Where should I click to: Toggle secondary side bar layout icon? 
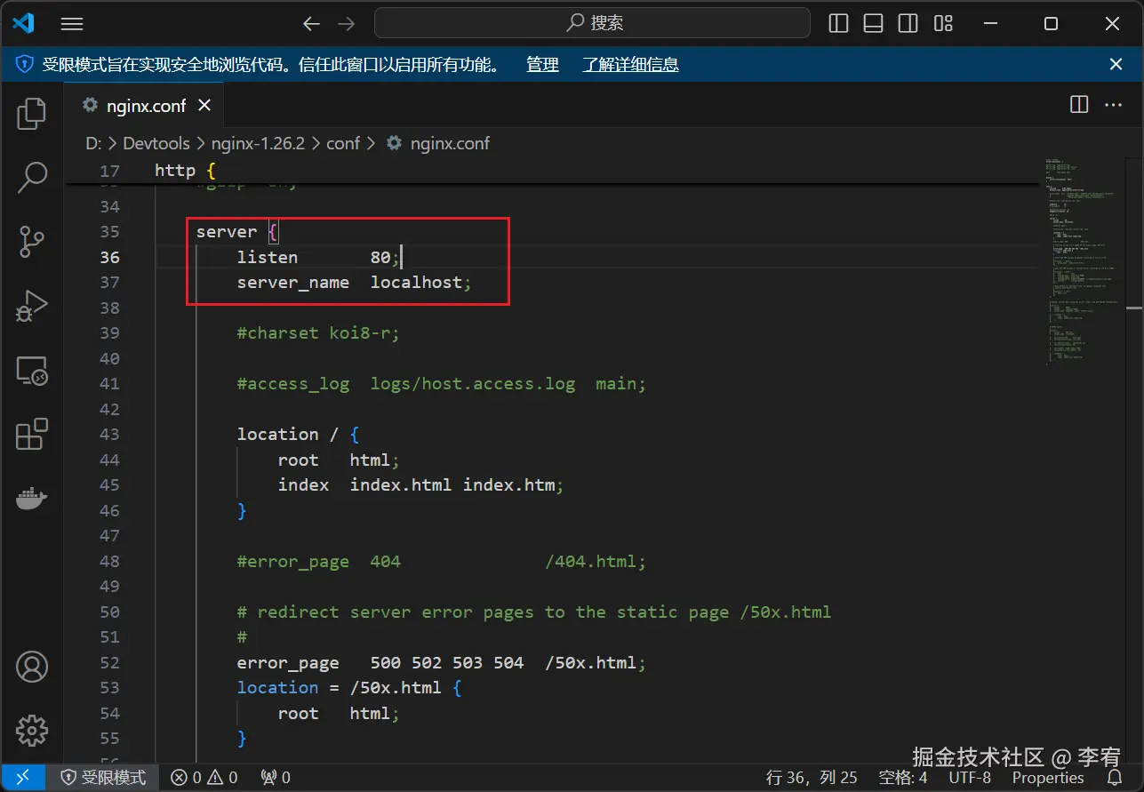[x=908, y=24]
